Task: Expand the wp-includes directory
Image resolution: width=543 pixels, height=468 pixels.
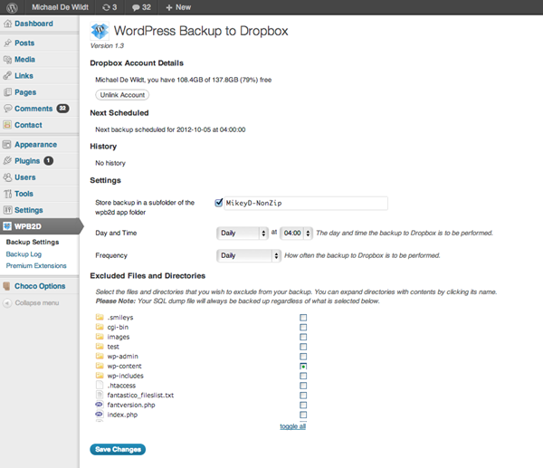Action: (126, 376)
